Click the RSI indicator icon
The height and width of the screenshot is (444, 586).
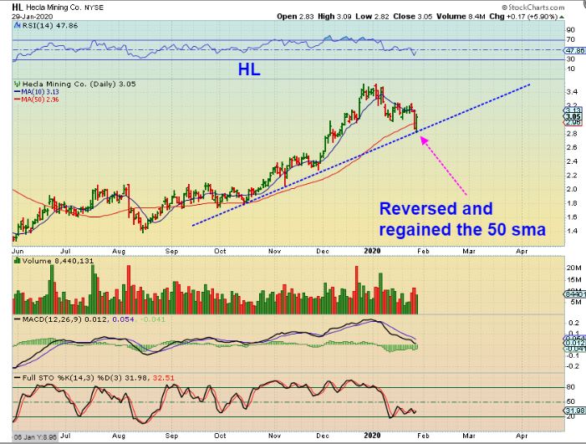point(18,25)
